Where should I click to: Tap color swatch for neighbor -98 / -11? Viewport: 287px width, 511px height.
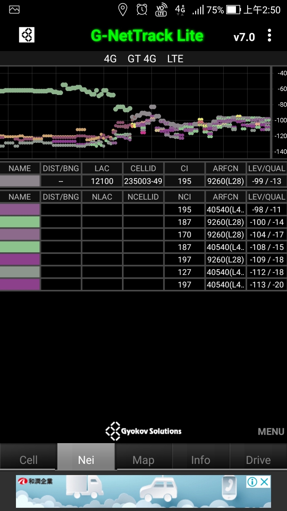pyautogui.click(x=20, y=209)
